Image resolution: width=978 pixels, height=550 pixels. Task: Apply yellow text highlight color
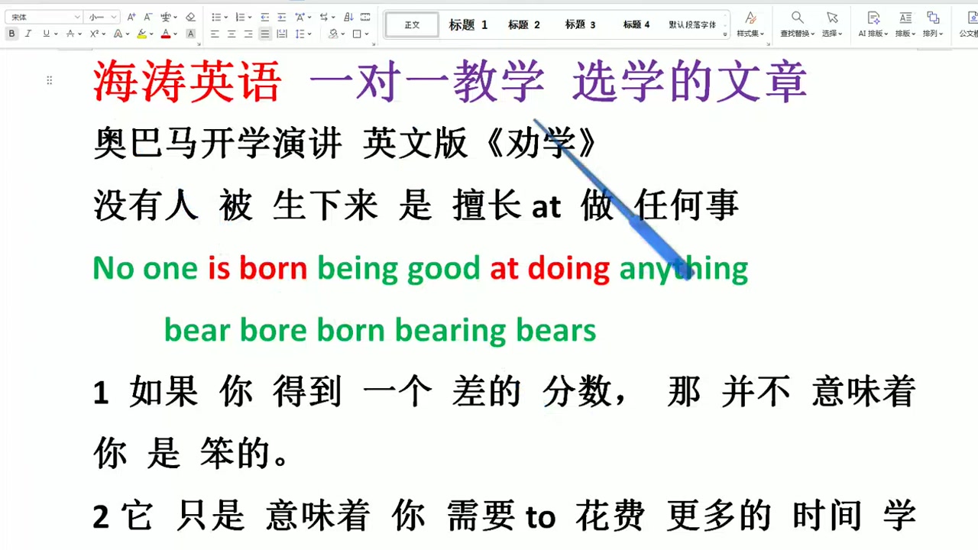pos(141,34)
